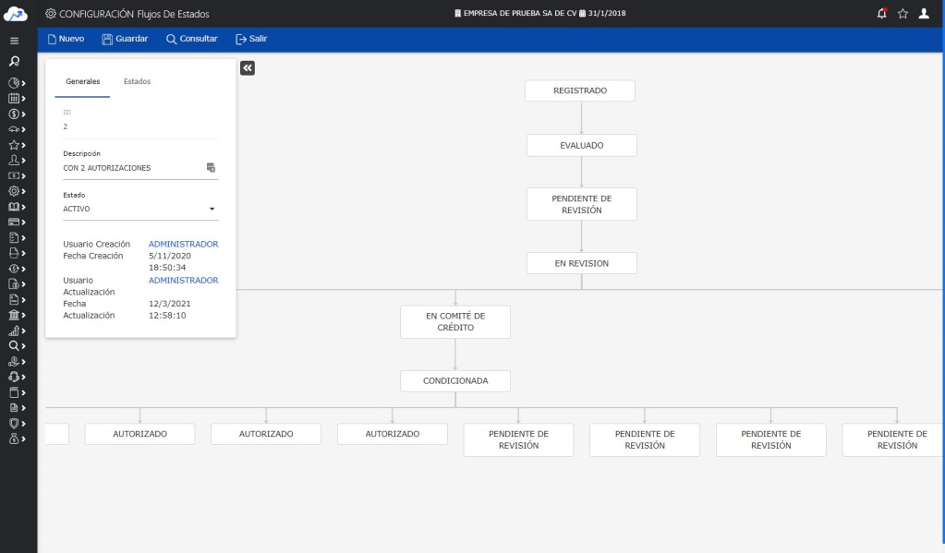Viewport: 945px width, 553px height.
Task: Click the favorites star in top bar
Action: pos(903,14)
